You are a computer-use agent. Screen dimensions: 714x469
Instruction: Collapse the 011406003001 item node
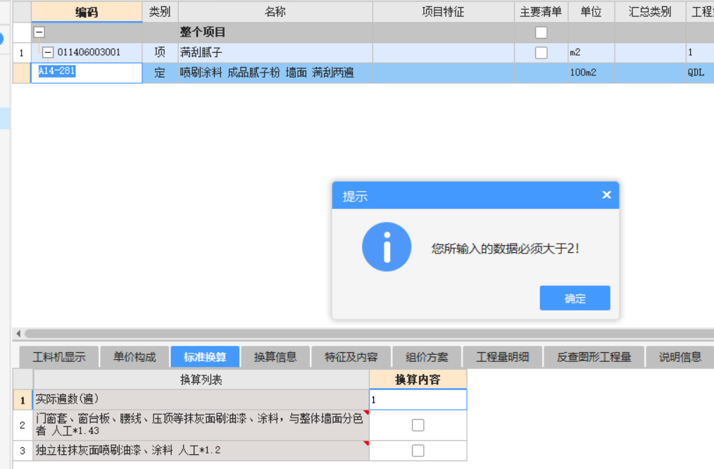point(48,52)
